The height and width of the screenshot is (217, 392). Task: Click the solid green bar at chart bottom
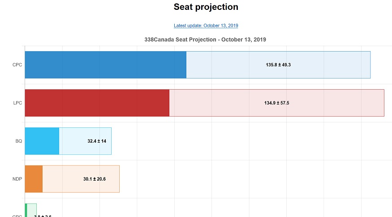coord(26,211)
